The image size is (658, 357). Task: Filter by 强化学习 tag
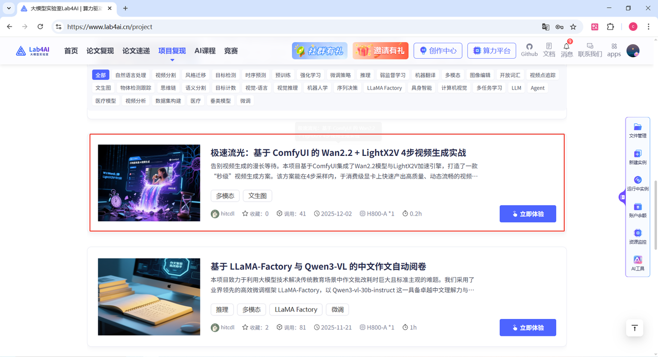click(310, 75)
